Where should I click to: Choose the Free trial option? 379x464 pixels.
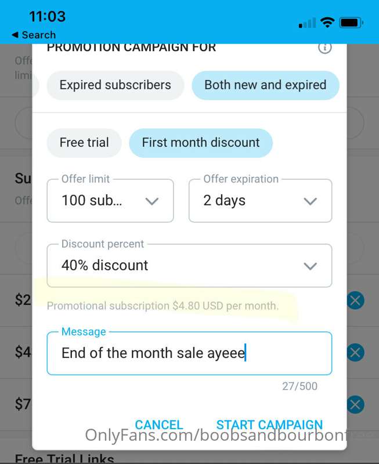(84, 143)
